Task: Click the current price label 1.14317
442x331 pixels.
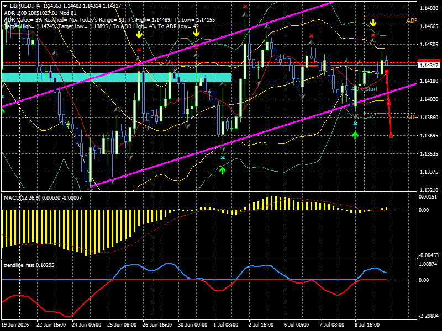Action: tap(429, 65)
